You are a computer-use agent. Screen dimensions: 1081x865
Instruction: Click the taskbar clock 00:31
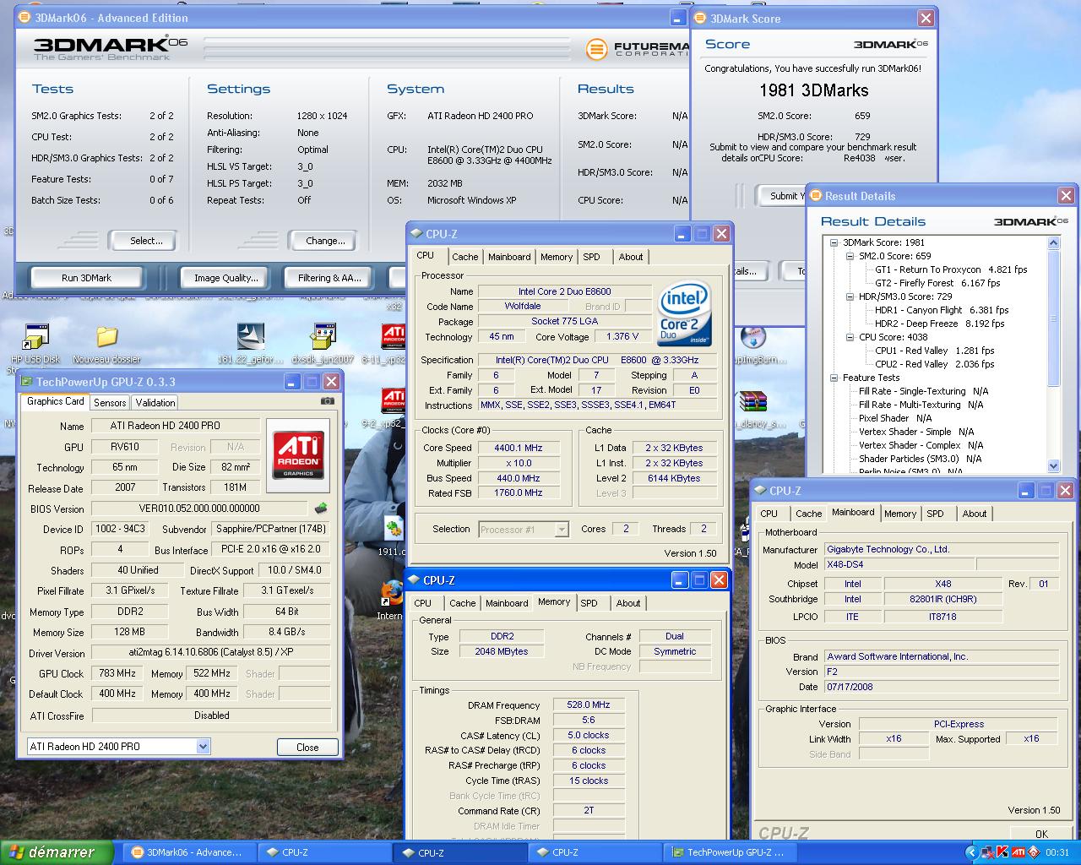[1057, 853]
